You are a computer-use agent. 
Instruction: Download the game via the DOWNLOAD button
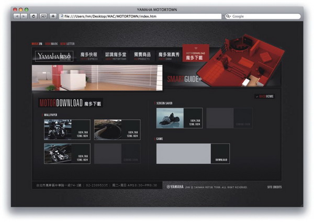[221, 160]
